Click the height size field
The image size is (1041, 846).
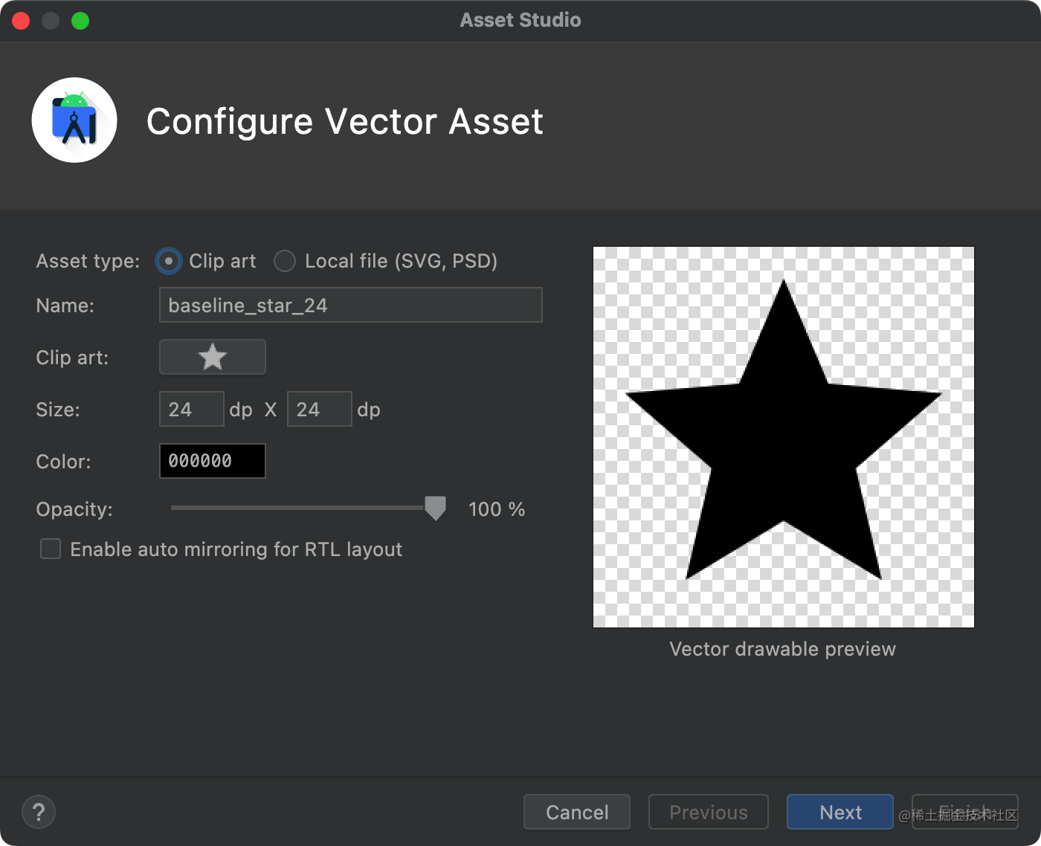(x=320, y=409)
